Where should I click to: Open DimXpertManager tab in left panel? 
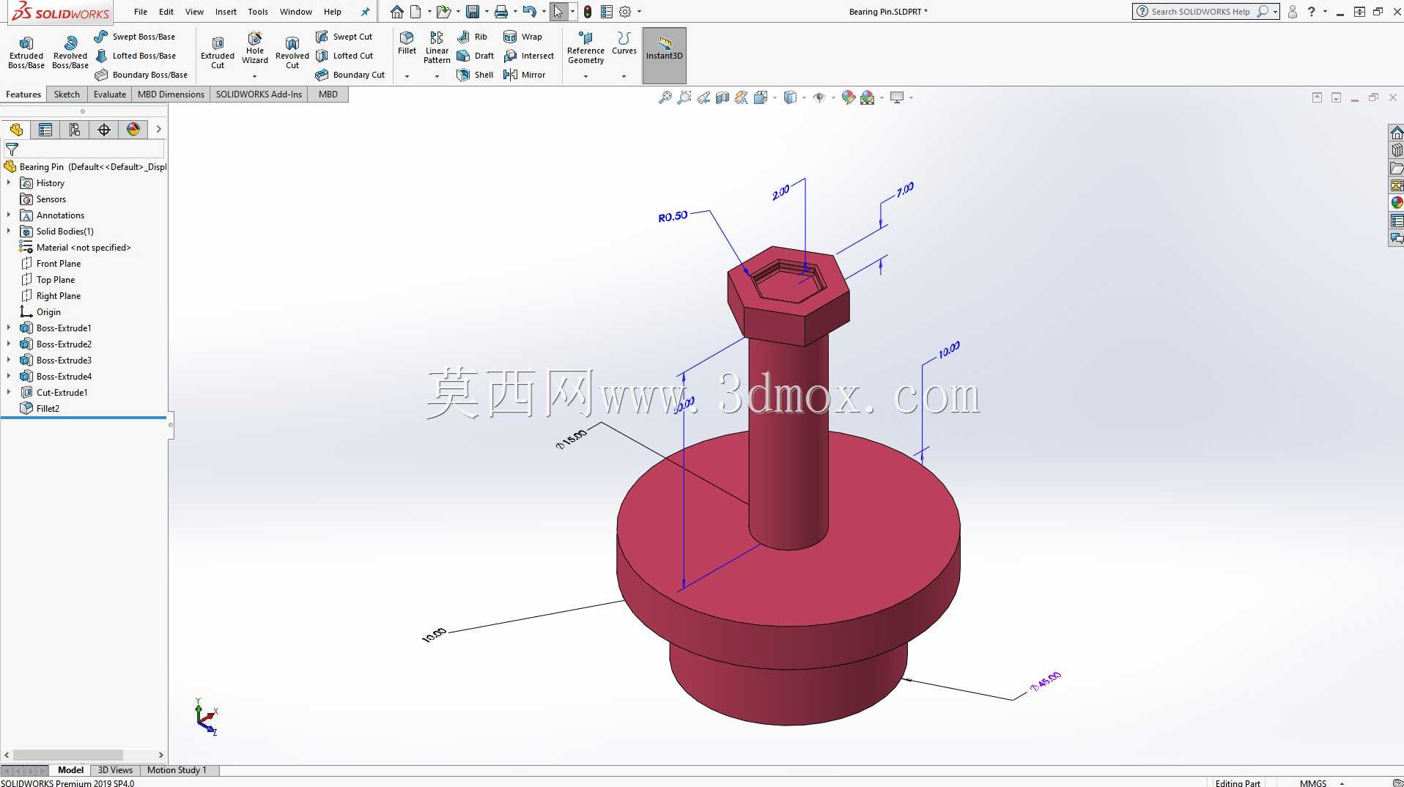click(104, 130)
